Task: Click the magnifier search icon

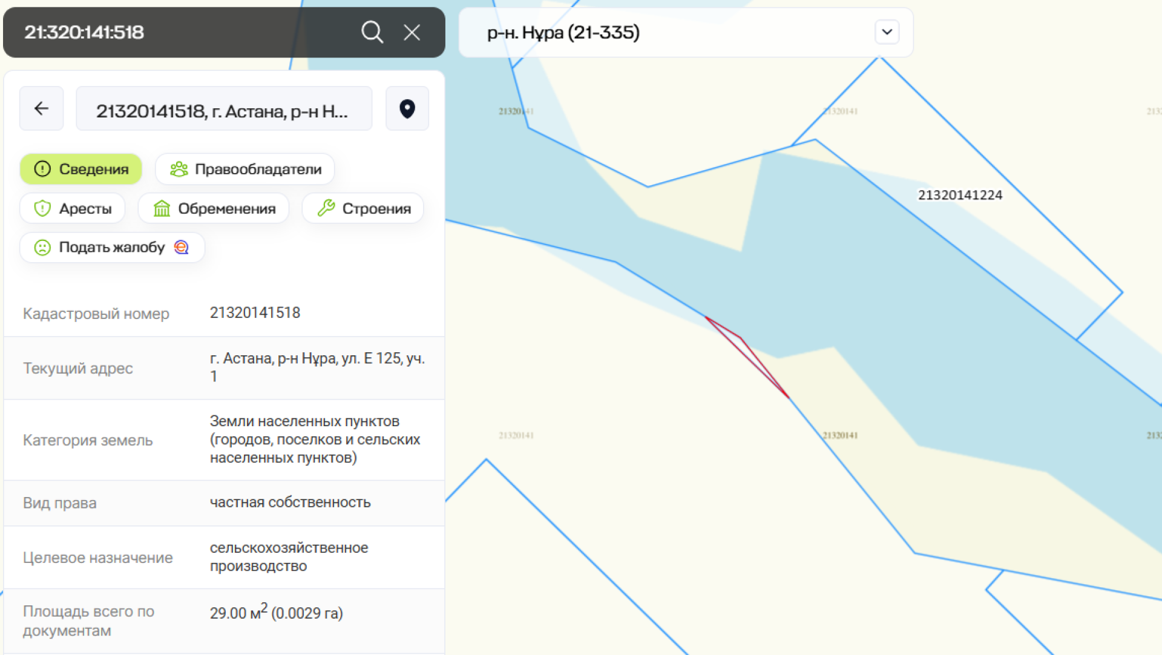Action: 372,32
